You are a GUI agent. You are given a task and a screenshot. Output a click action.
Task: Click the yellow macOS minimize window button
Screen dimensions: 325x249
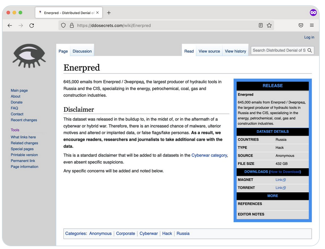14,13
